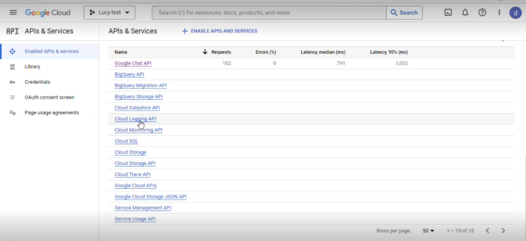The image size is (526, 241).
Task: Click Enable APIs and Services button
Action: pos(219,31)
